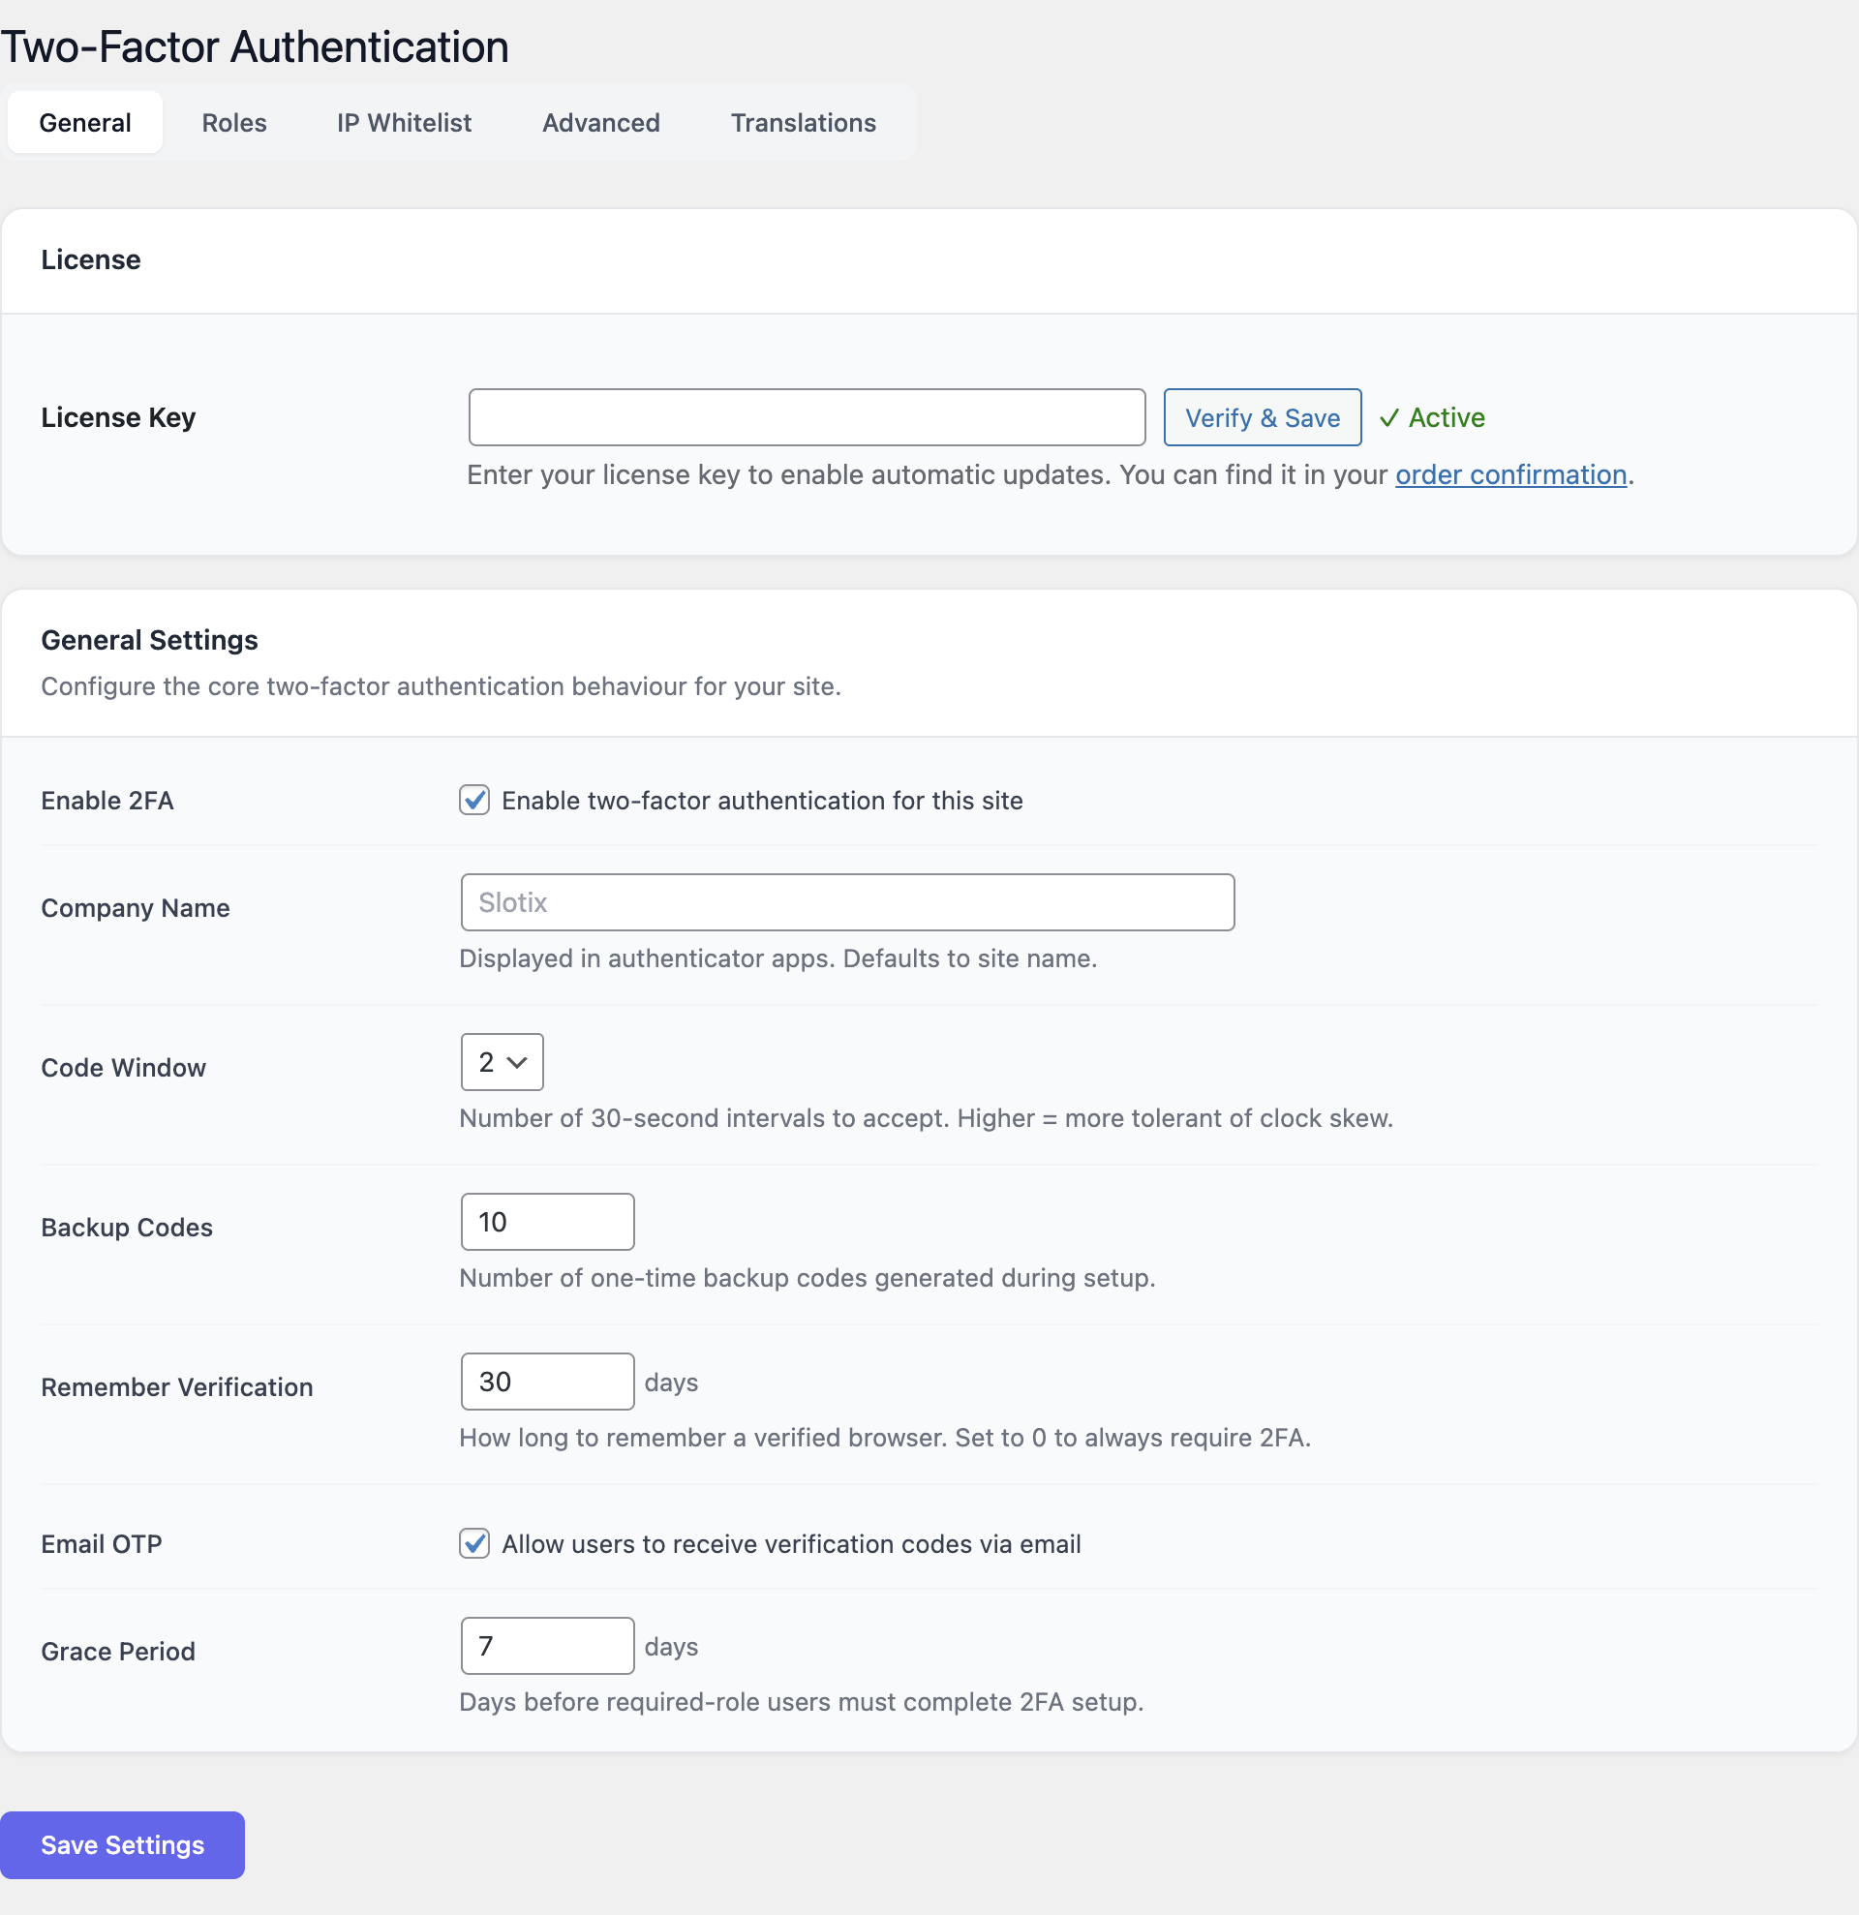This screenshot has width=1859, height=1915.
Task: Uncheck Enable two-factor authentication checkbox
Action: tap(474, 801)
